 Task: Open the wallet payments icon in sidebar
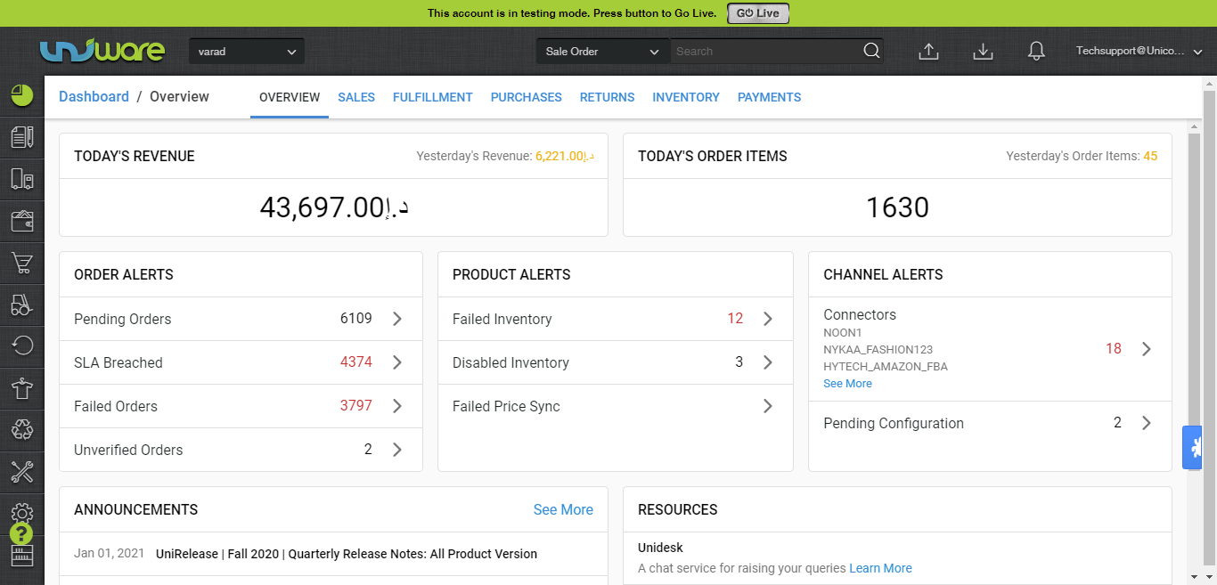[x=21, y=221]
